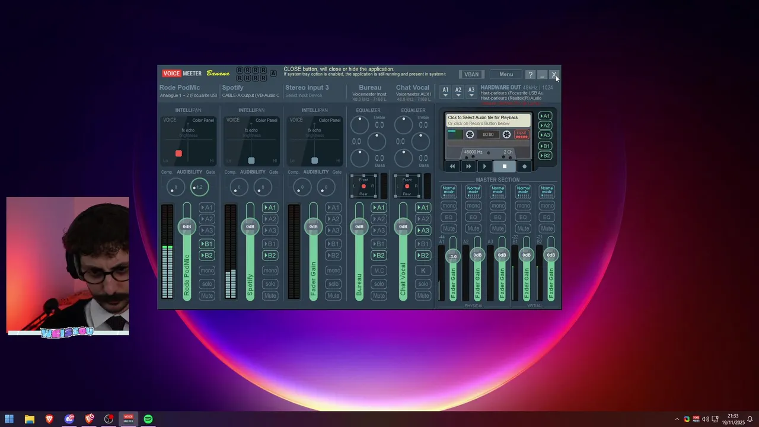This screenshot has height=427, width=759.
Task: Toggle M.C on the Bureau strip
Action: (x=379, y=270)
